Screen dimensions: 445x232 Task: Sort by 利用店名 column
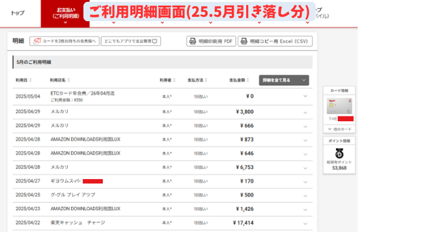click(60, 80)
